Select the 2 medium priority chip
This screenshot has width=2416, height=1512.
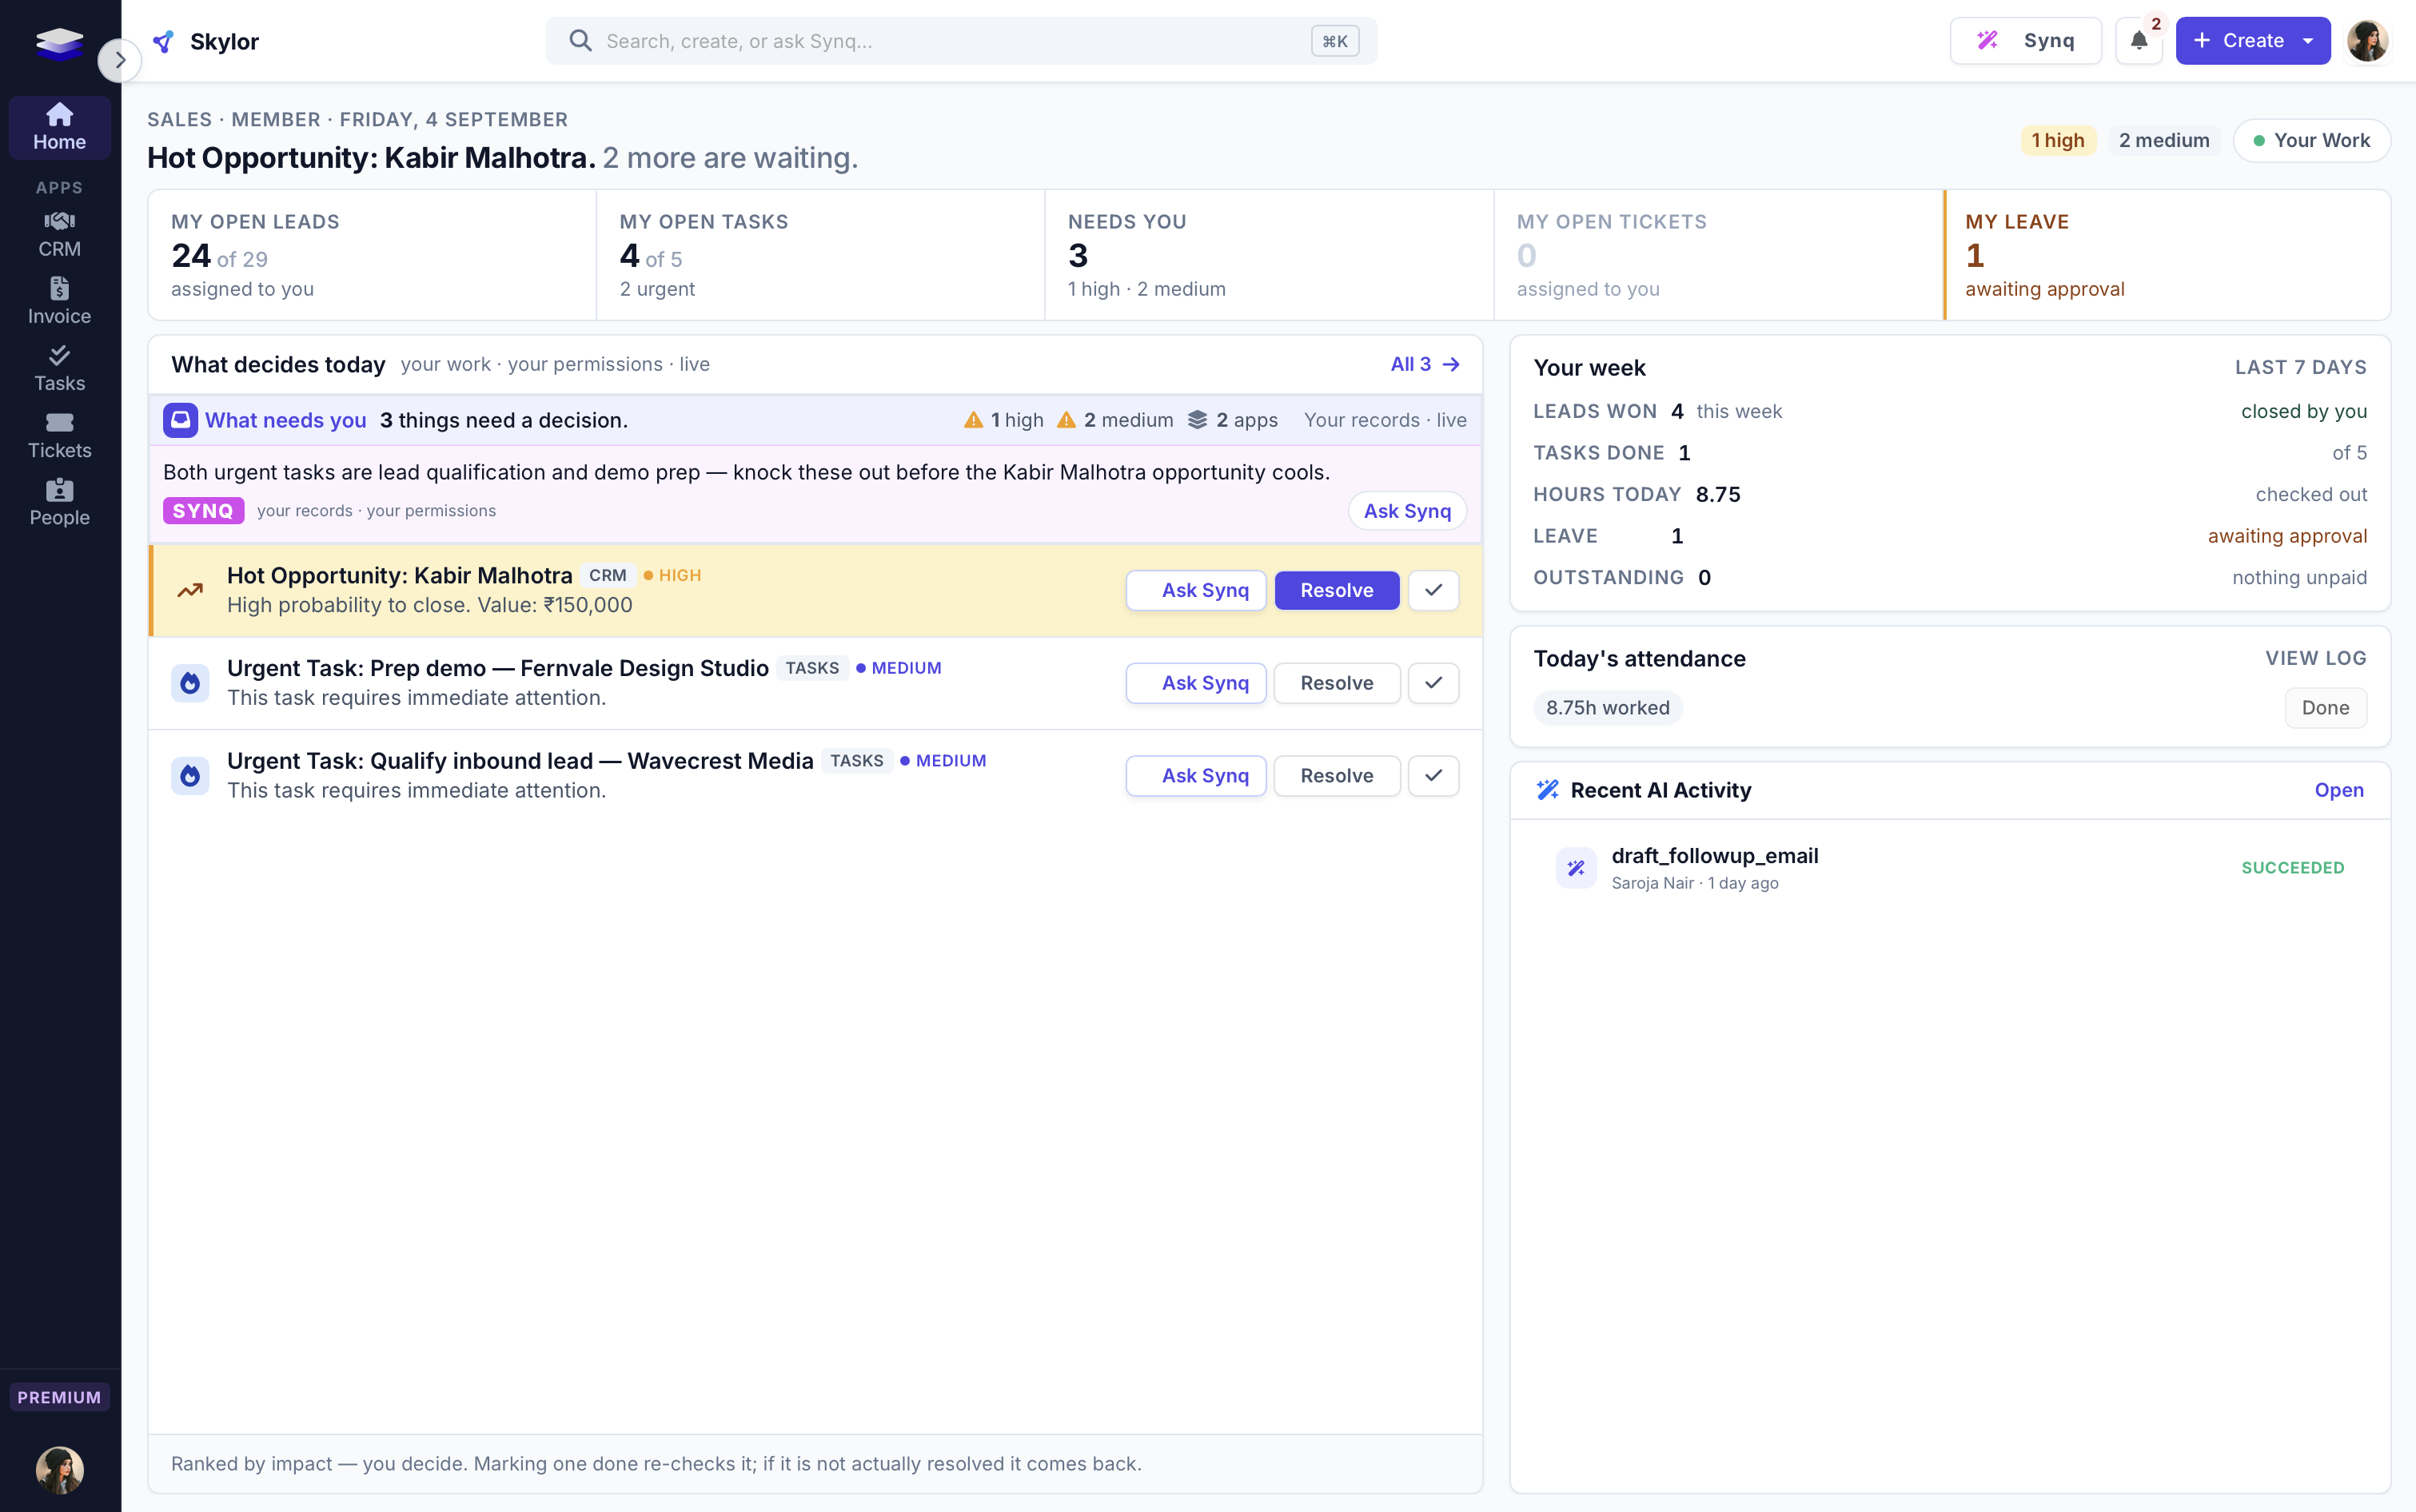point(2164,140)
